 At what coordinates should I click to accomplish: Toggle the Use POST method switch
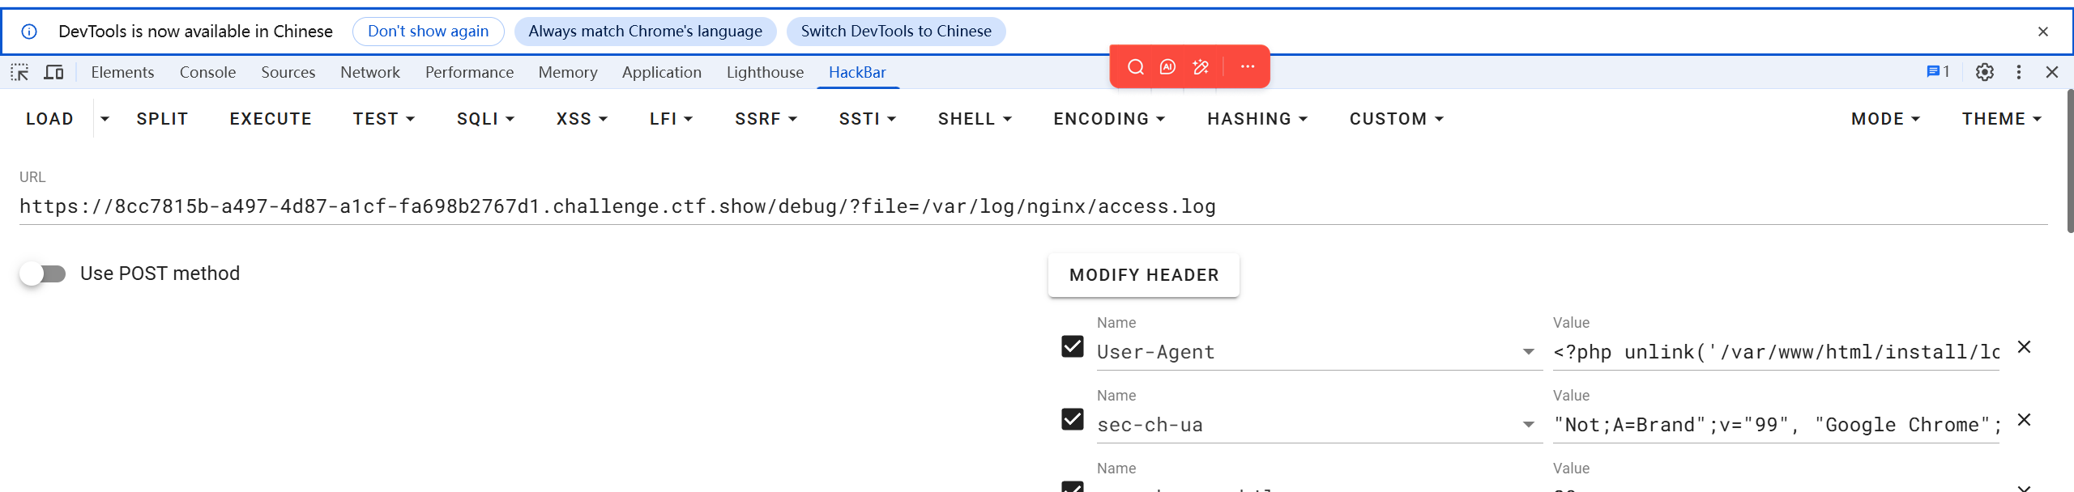(43, 274)
